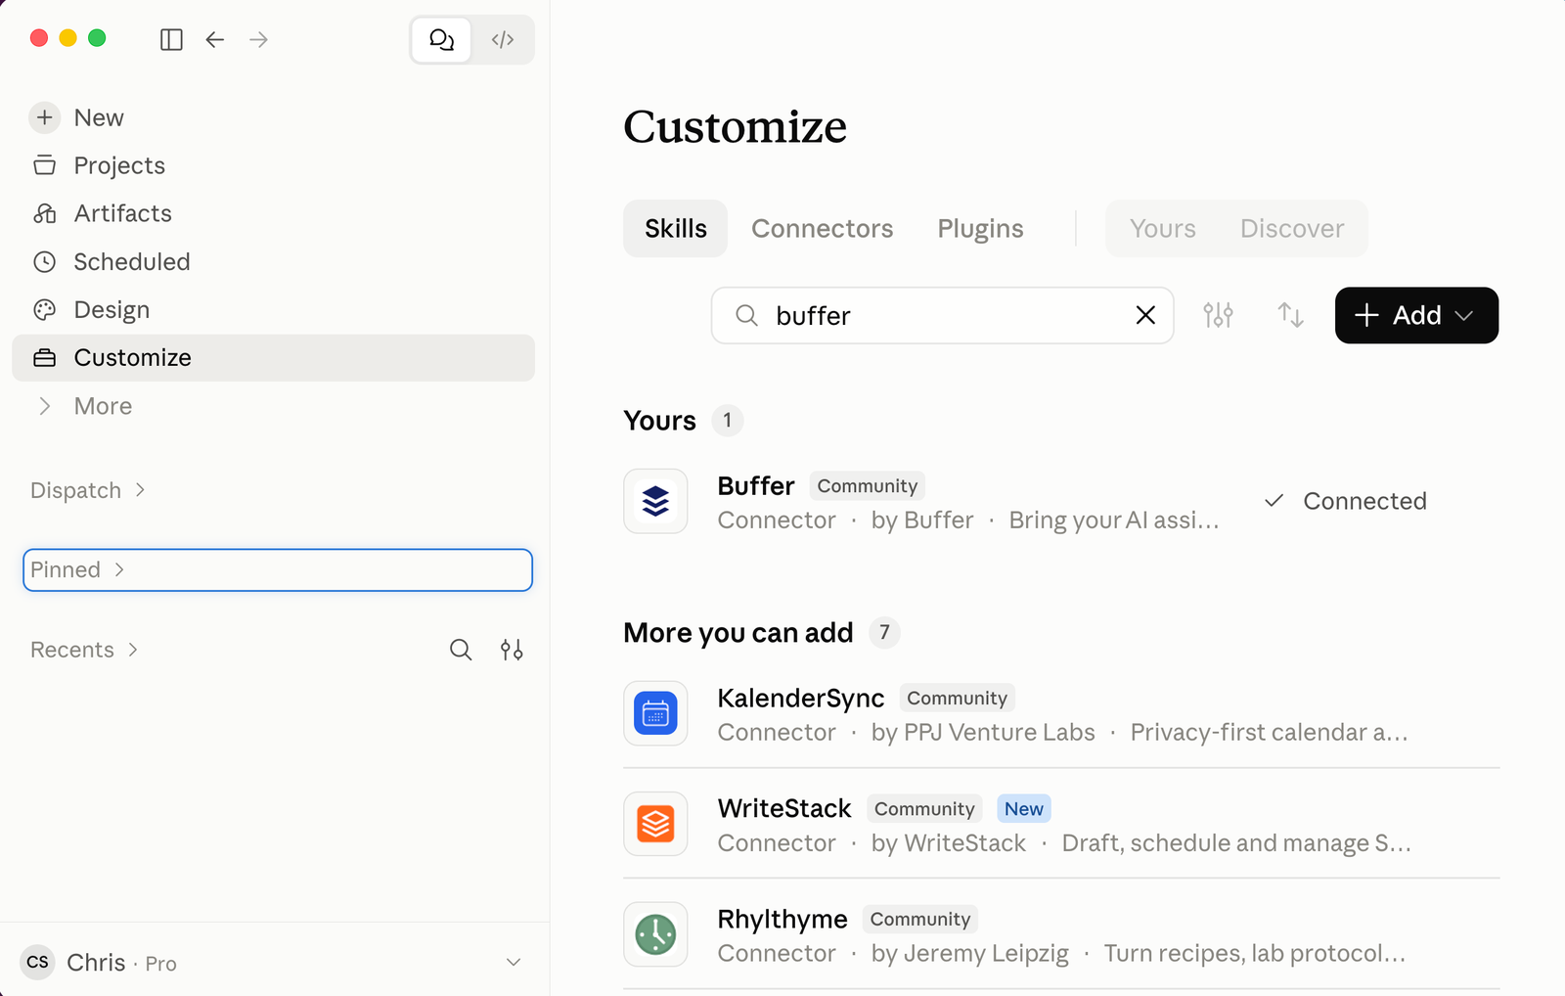
Task: Clear the buffer search text
Action: pyautogui.click(x=1145, y=315)
